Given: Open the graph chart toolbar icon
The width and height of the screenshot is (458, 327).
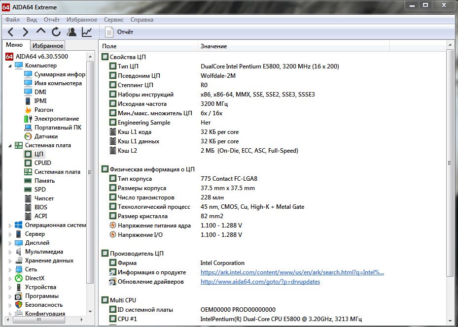Looking at the screenshot, I should click(87, 32).
